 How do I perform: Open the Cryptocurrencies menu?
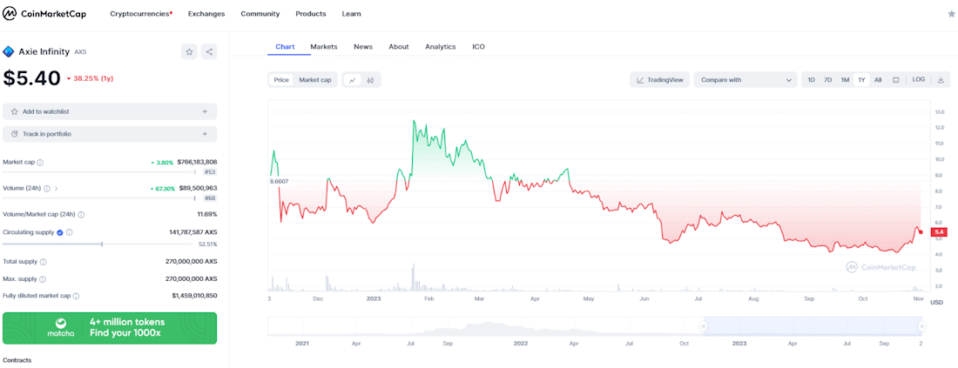tap(141, 13)
